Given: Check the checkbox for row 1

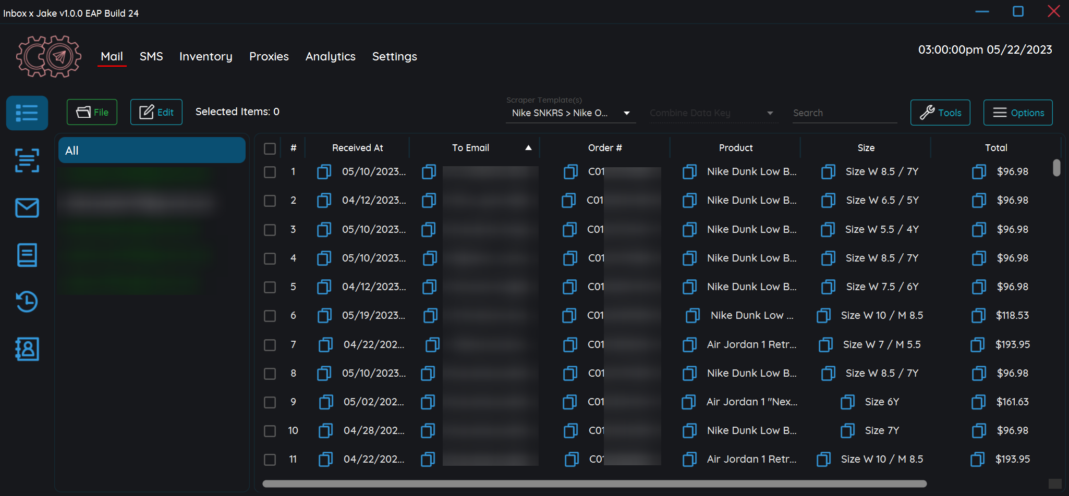Looking at the screenshot, I should click(x=270, y=172).
